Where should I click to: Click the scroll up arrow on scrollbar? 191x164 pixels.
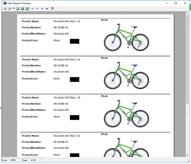click(x=187, y=14)
